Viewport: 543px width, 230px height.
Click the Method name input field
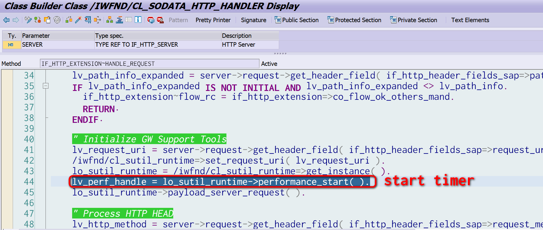pyautogui.click(x=149, y=64)
